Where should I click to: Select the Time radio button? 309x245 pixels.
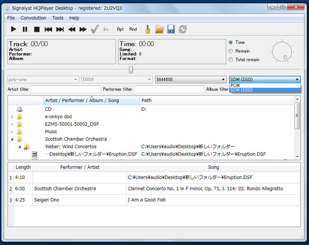[231, 43]
